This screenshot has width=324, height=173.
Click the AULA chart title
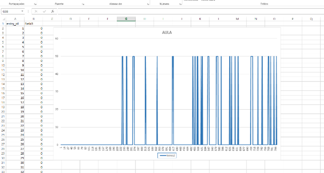click(x=167, y=33)
